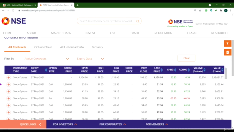Open the ABOUT menu item
Screen dimensions: 234x132
[x=31, y=33]
